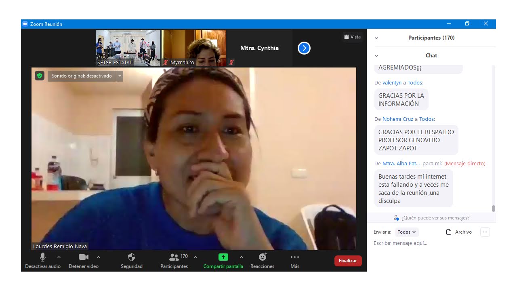This screenshot has height=291, width=517.
Task: Open audio options arrow beside microphone
Action: click(59, 257)
